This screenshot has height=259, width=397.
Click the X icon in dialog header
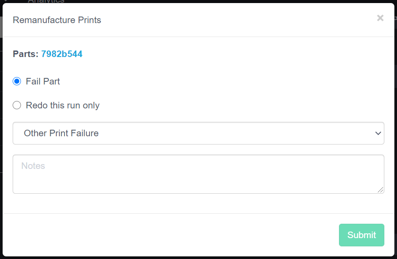click(380, 18)
